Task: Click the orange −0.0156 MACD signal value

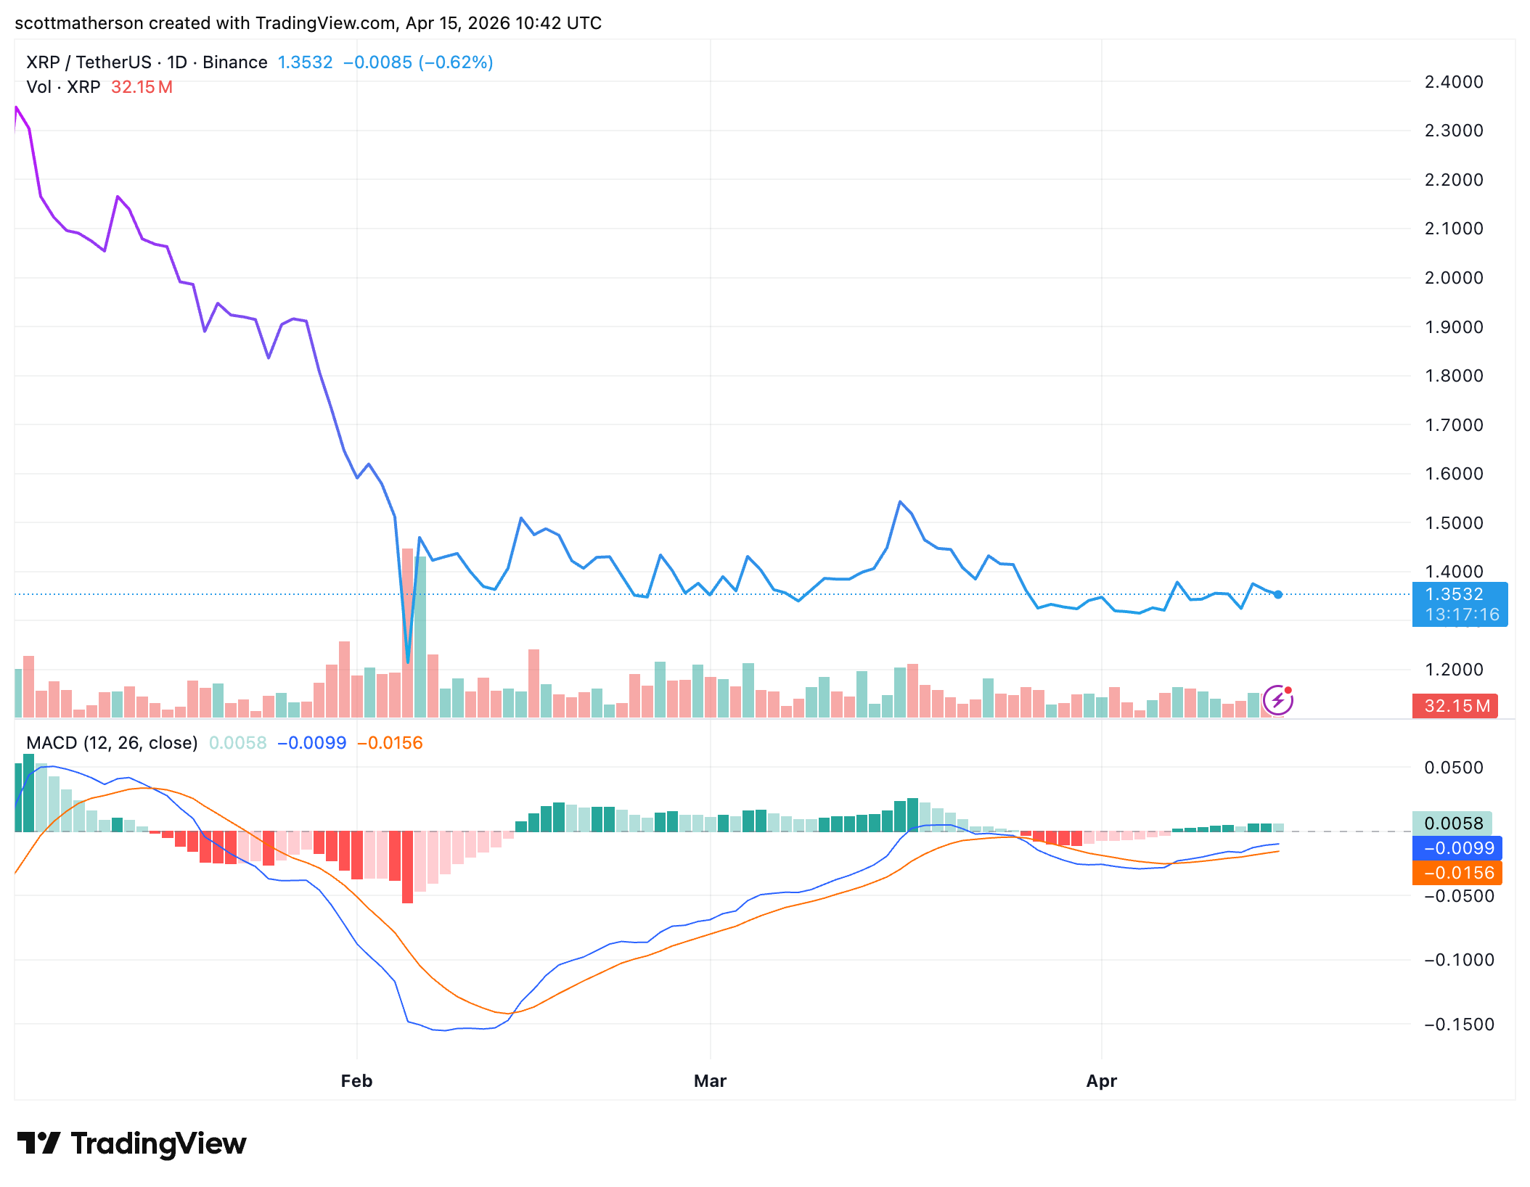Action: 390,743
